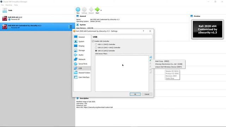Click the 'Operating System: Debian (64-bit)' text
The image size is (226, 127).
pos(88,21)
